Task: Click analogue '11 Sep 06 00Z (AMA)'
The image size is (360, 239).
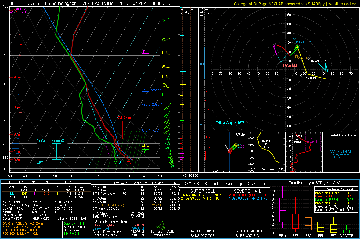Action: click(243, 198)
